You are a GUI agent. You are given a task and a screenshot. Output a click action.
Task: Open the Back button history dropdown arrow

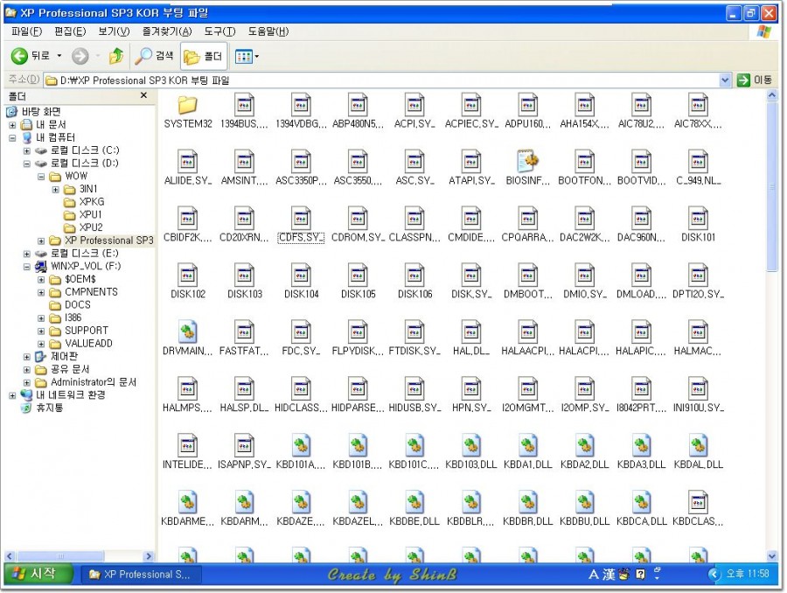[59, 56]
